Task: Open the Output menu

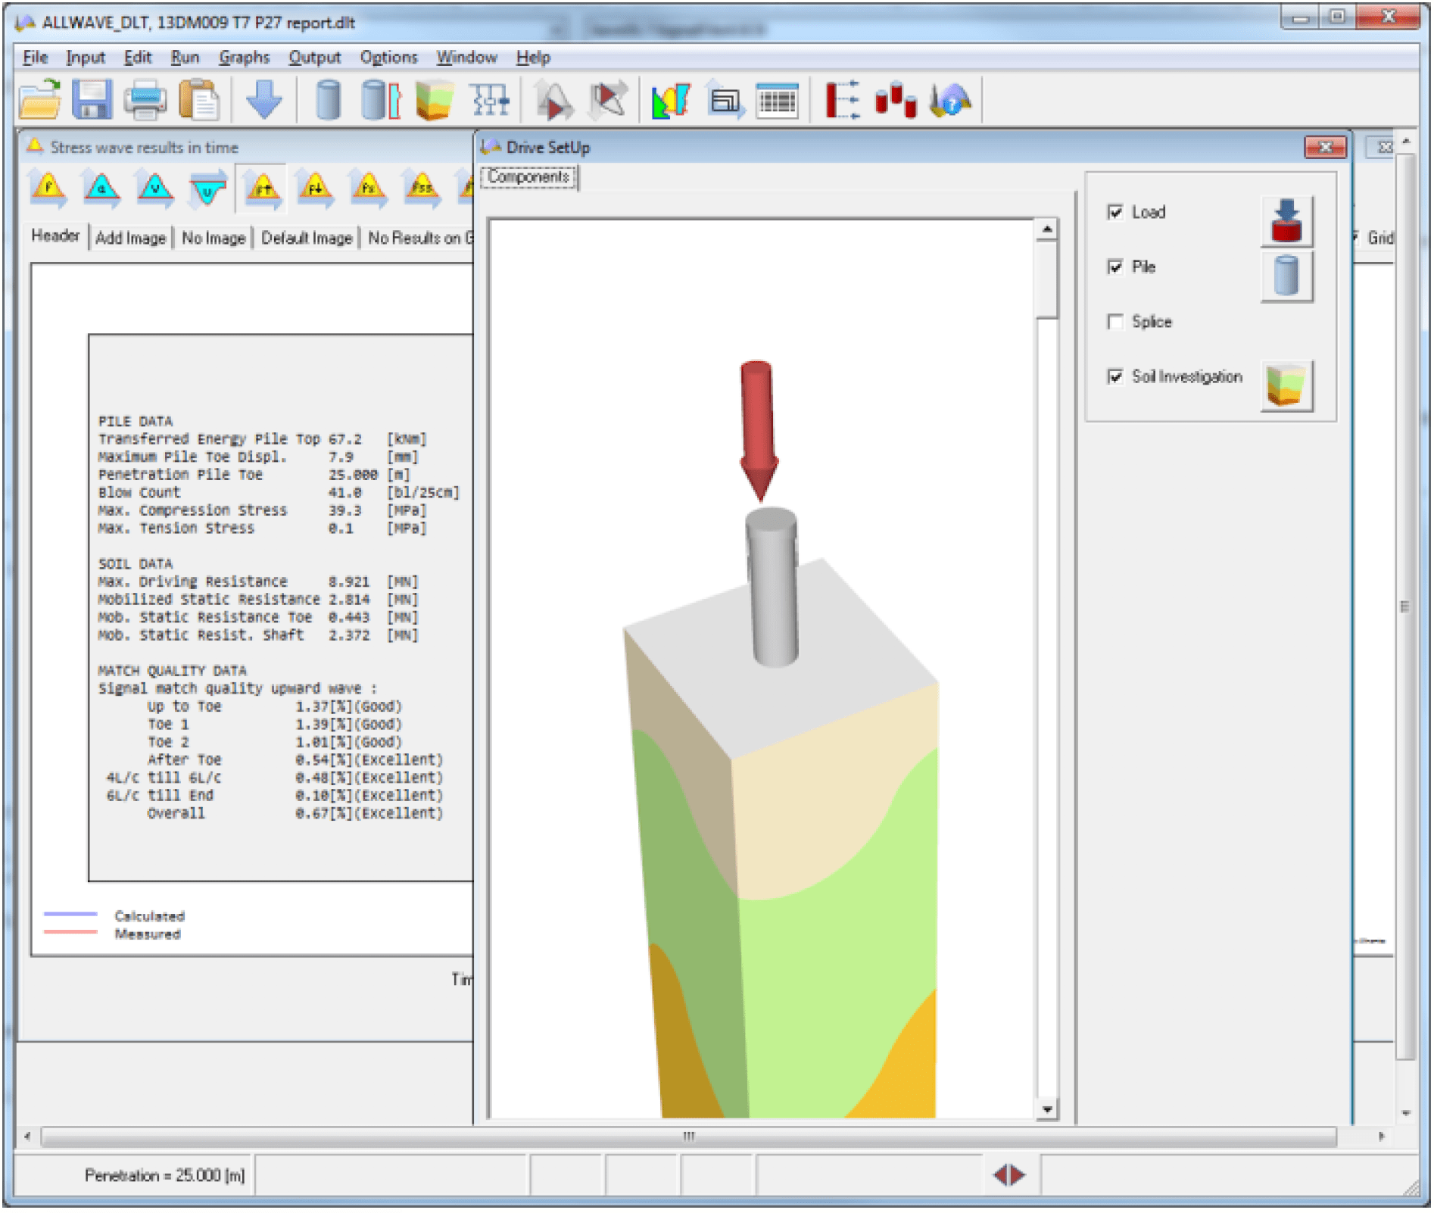Action: (x=314, y=58)
